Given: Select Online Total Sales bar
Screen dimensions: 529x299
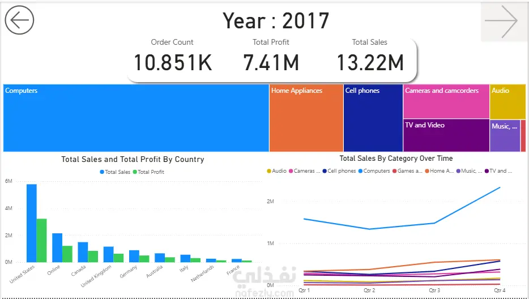Looking at the screenshot, I should [x=57, y=247].
